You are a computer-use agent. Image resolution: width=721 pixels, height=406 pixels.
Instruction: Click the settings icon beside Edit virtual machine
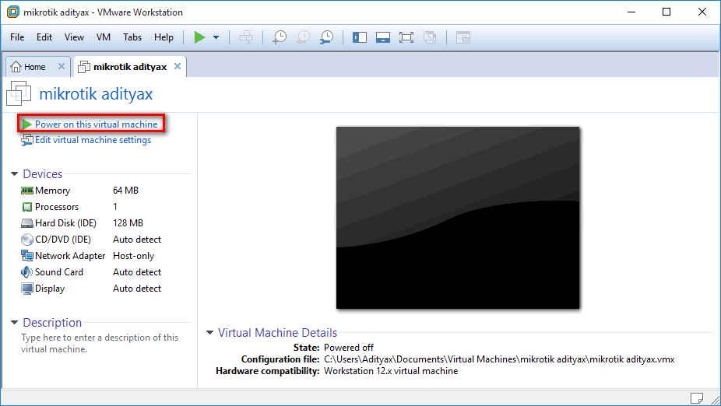click(27, 140)
